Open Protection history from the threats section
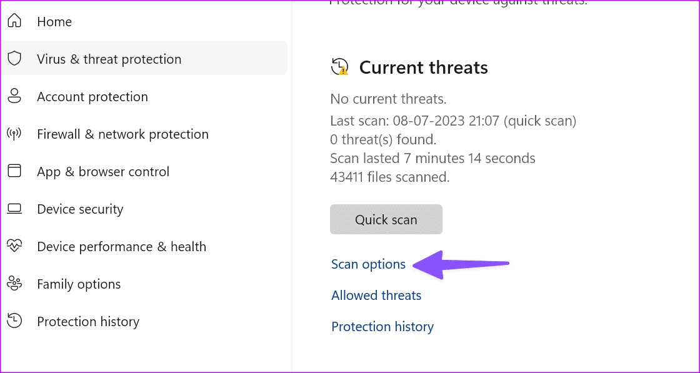 point(382,326)
